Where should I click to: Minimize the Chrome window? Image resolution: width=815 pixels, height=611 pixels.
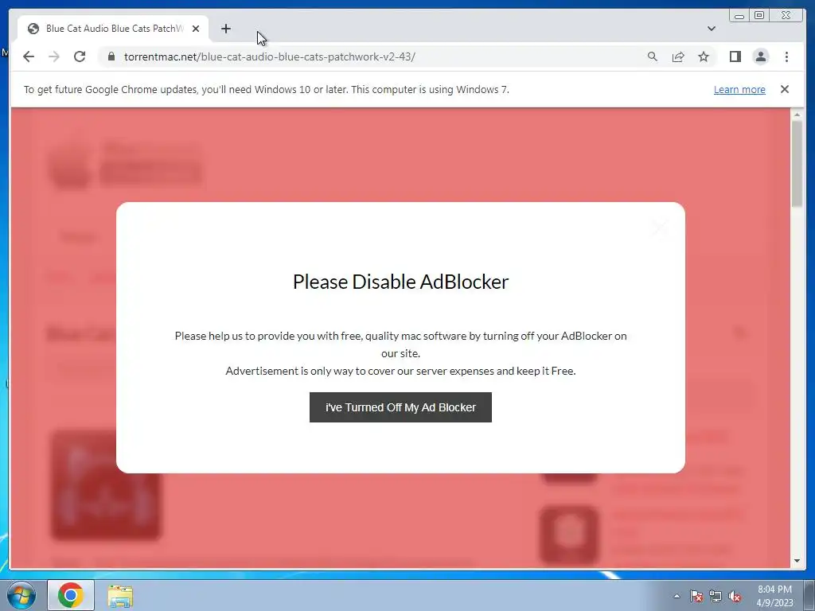pos(739,15)
